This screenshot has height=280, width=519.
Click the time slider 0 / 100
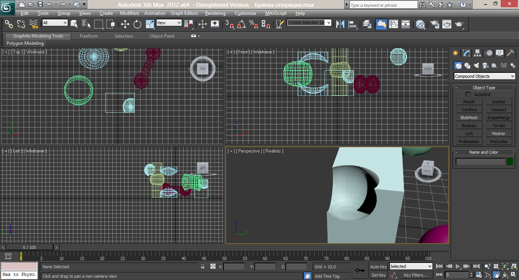pos(30,247)
